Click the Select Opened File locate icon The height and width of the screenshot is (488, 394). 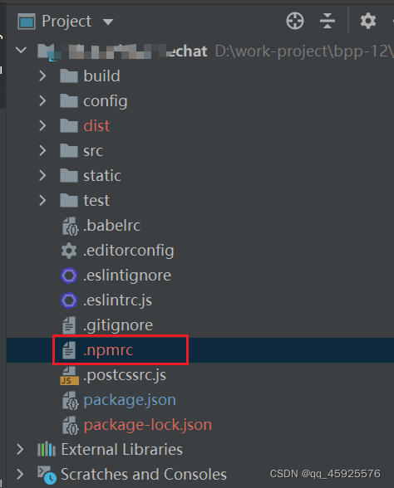tap(295, 22)
